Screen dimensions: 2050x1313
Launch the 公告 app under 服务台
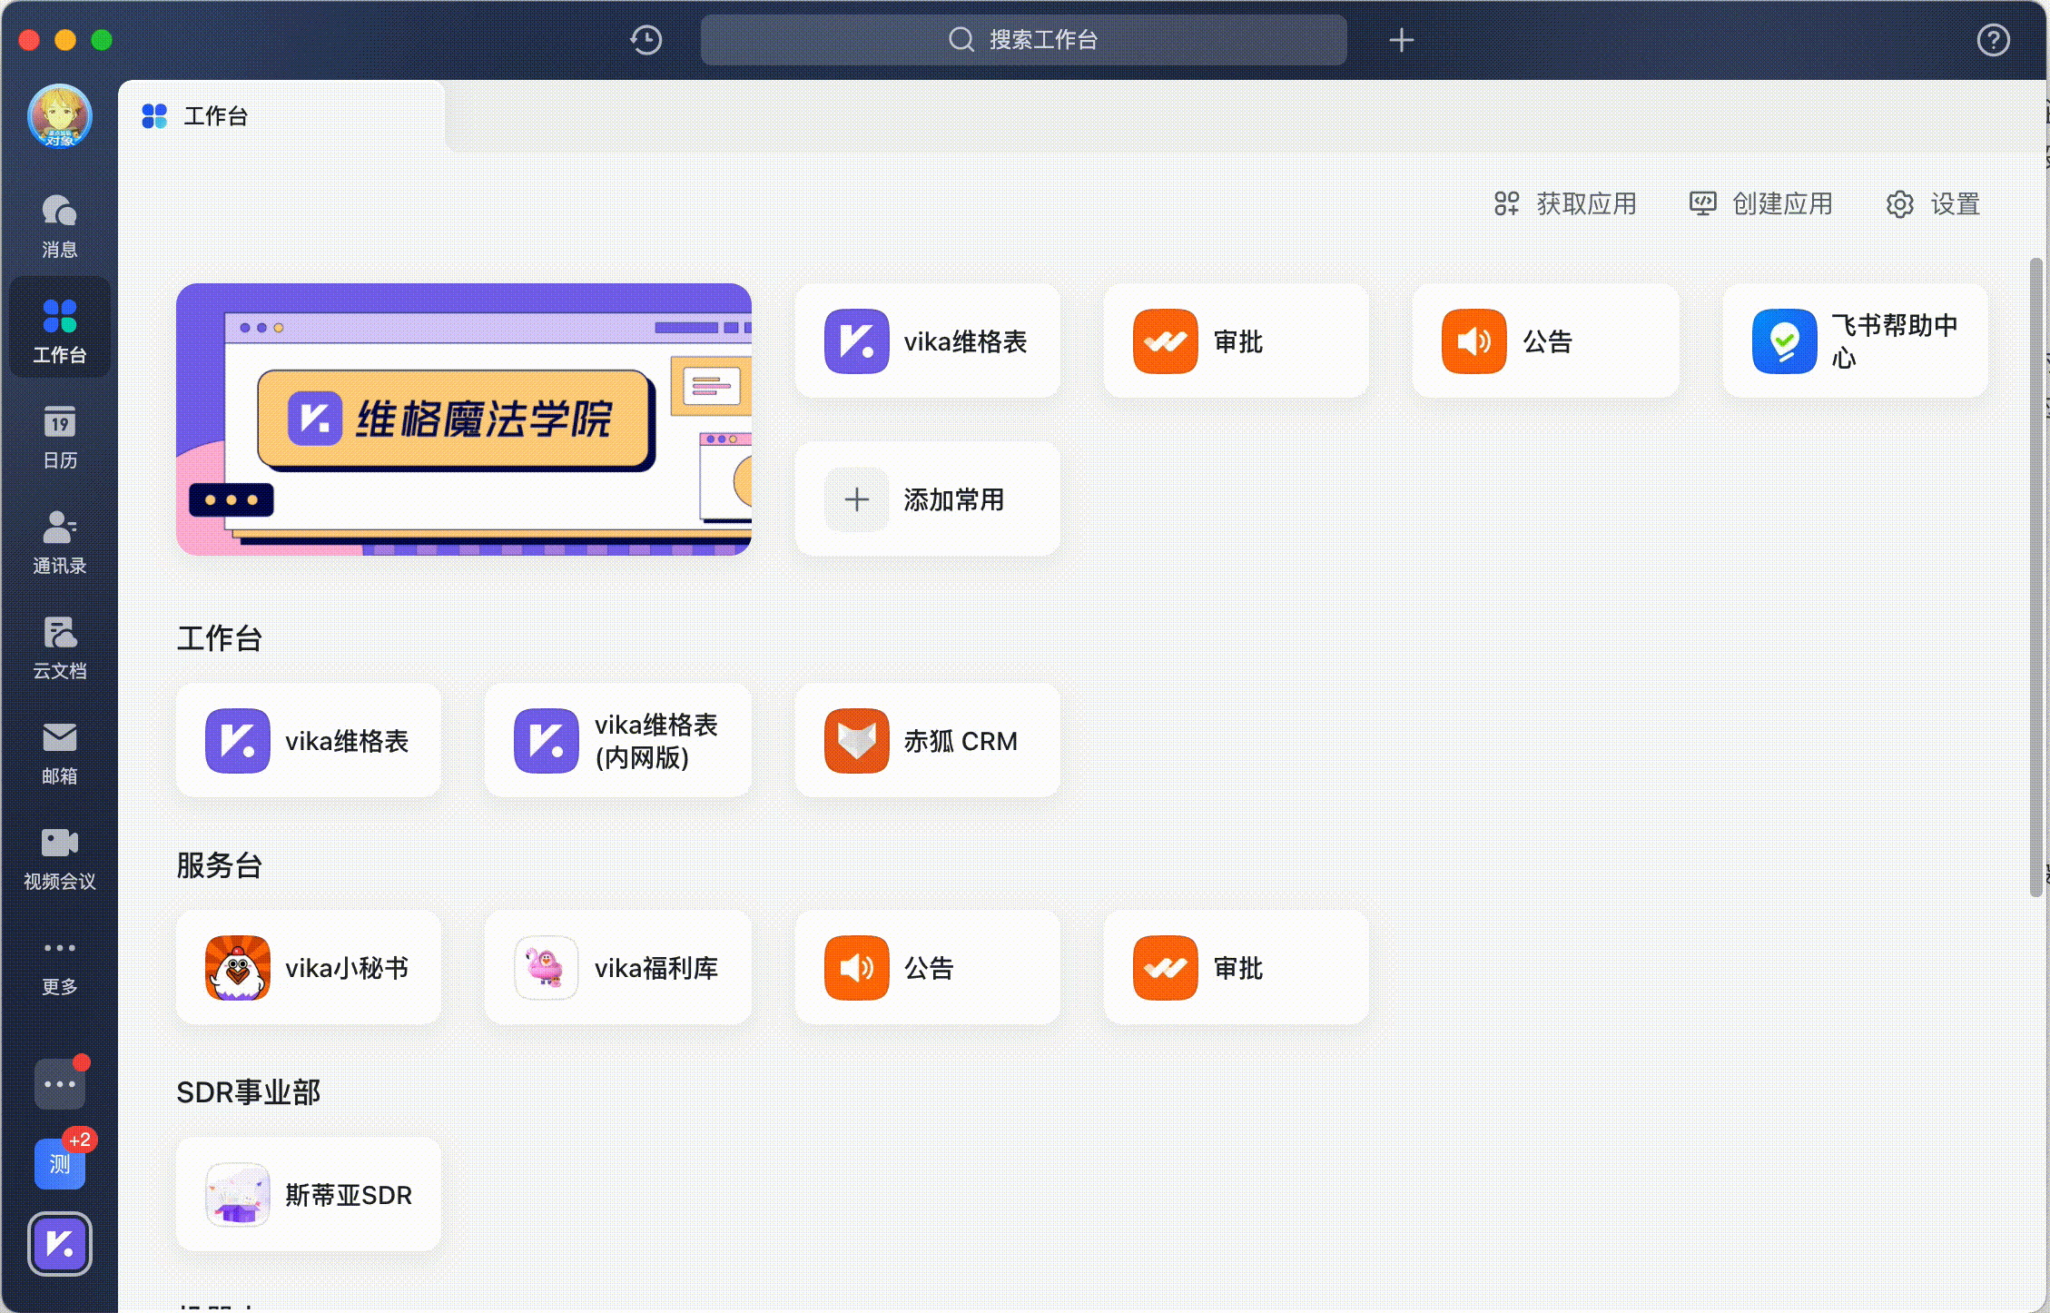click(x=926, y=967)
